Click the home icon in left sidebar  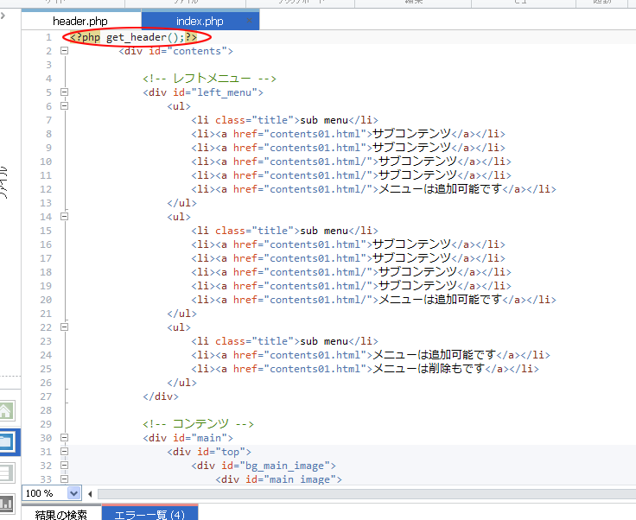click(7, 412)
